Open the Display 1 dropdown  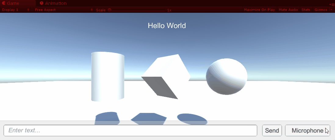[x=16, y=10]
